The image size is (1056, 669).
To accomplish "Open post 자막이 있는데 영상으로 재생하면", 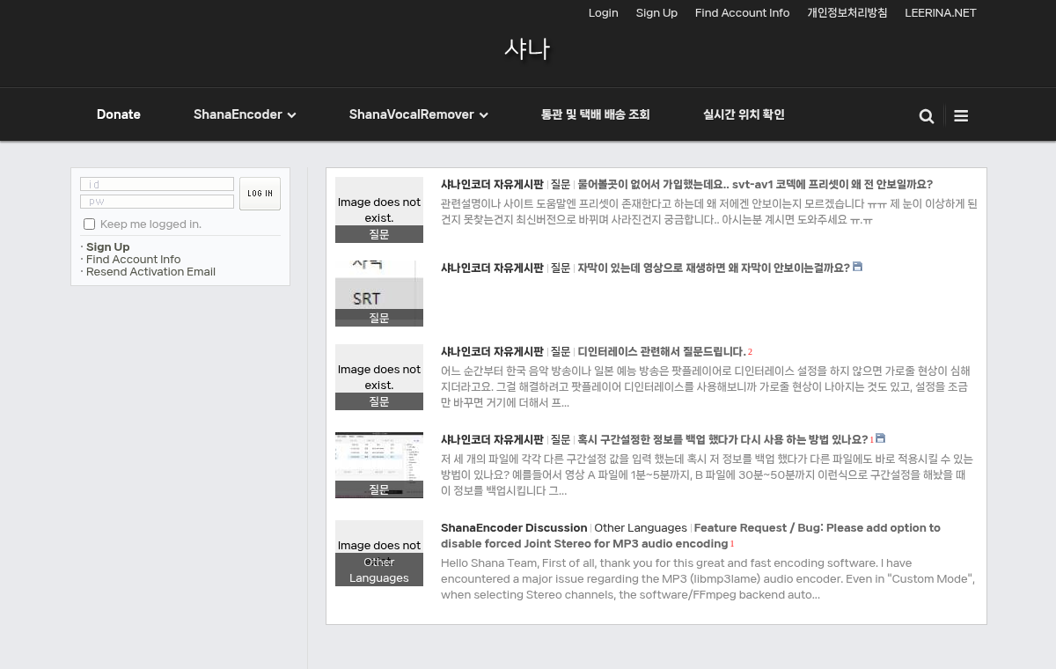I will tap(714, 268).
